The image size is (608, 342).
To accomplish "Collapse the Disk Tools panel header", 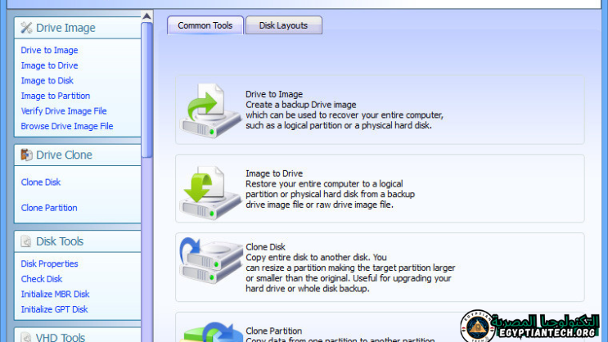I will pyautogui.click(x=78, y=241).
